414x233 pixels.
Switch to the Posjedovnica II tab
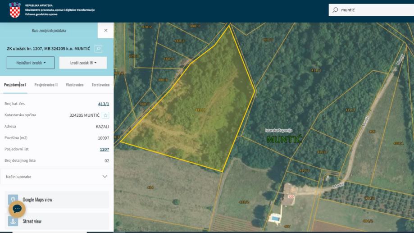[46, 85]
